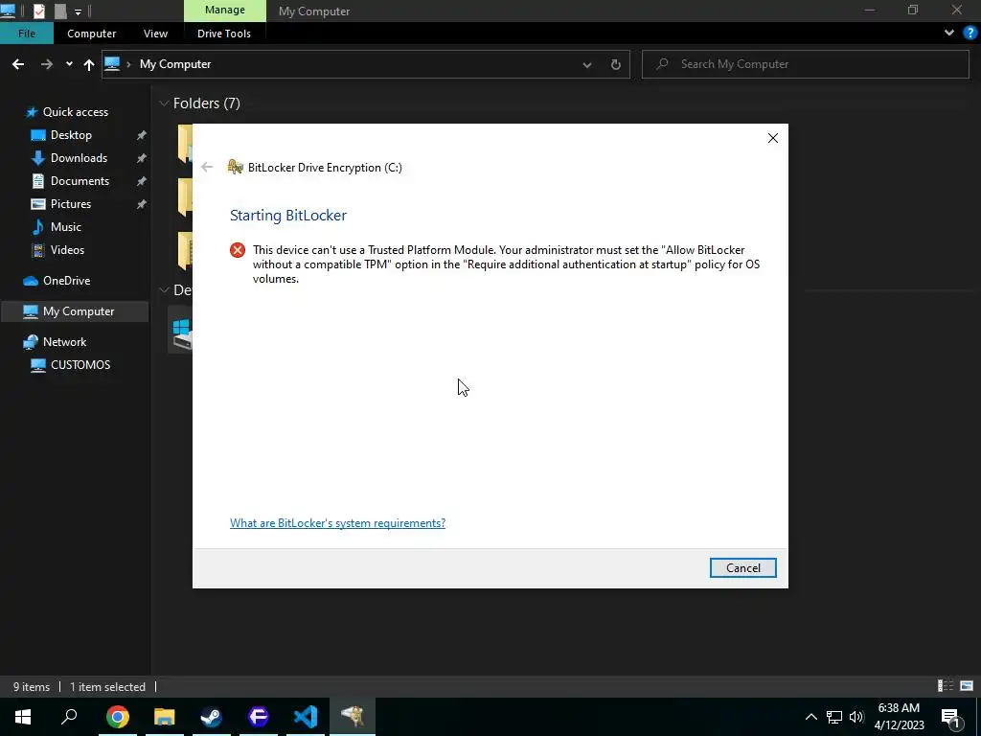Open Downloads in the navigation pane
Viewport: 981px width, 736px height.
pyautogui.click(x=79, y=158)
